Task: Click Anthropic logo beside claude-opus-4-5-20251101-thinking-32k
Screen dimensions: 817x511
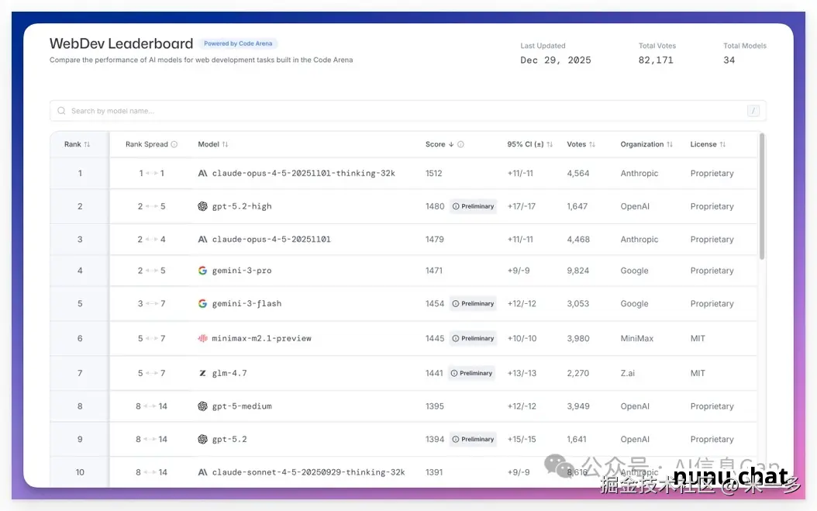Action: [202, 173]
